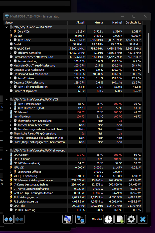Image resolution: width=155 pixels, height=233 pixels.
Task: Click circle icon beside Ring/LLC Takt
Action: (x=11, y=48)
